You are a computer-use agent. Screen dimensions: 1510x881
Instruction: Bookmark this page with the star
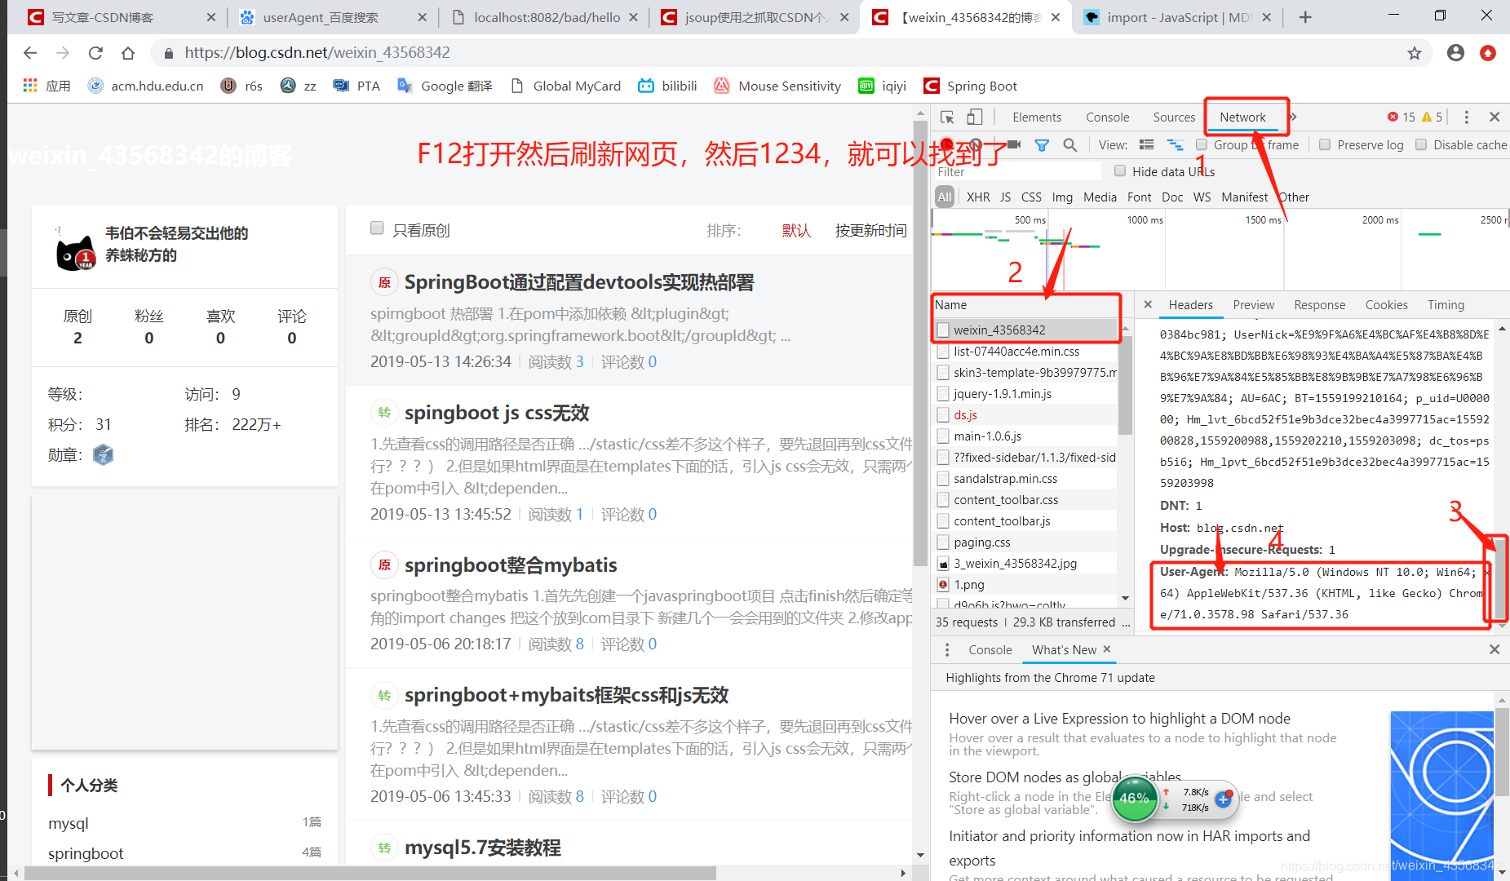point(1415,53)
